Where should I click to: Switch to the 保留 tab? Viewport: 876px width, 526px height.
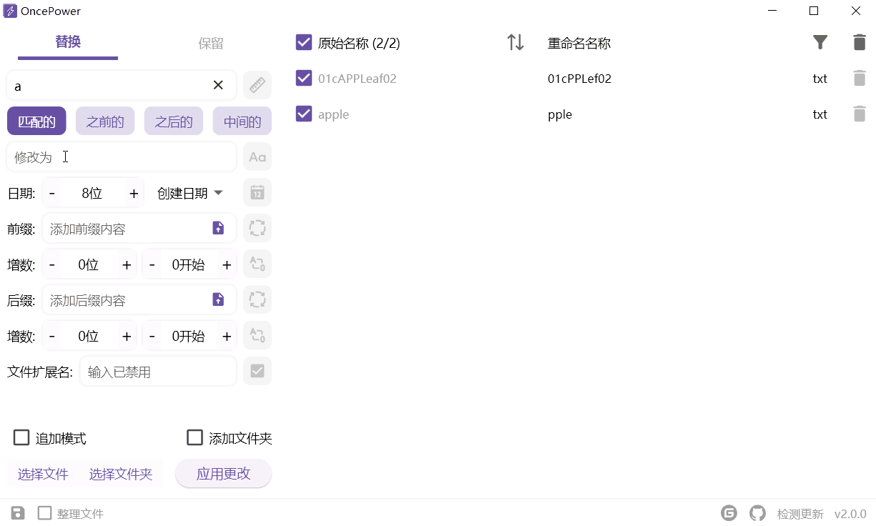(210, 43)
